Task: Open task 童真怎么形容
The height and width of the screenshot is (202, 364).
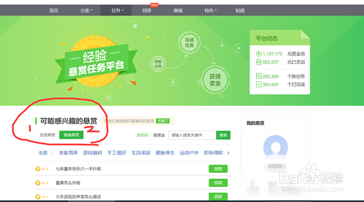Action: point(68,183)
